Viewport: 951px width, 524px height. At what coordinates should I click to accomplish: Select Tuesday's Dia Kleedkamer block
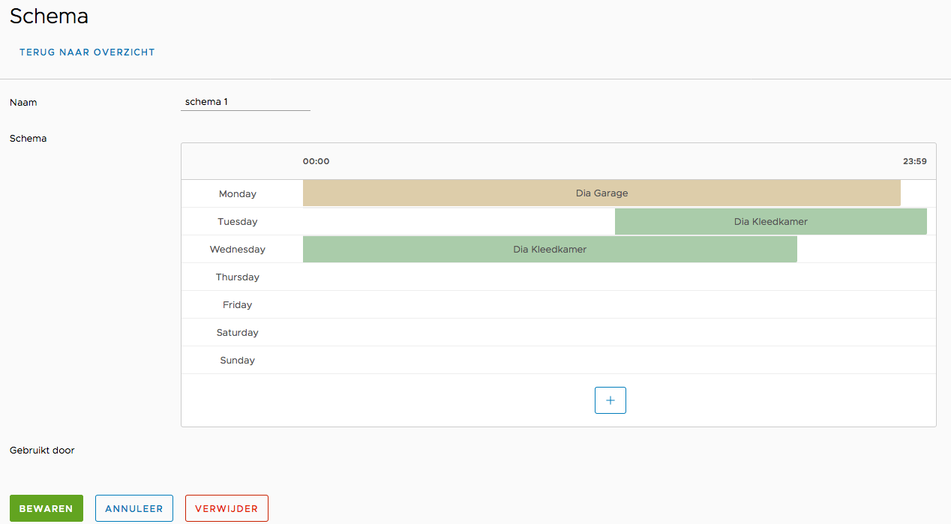770,222
